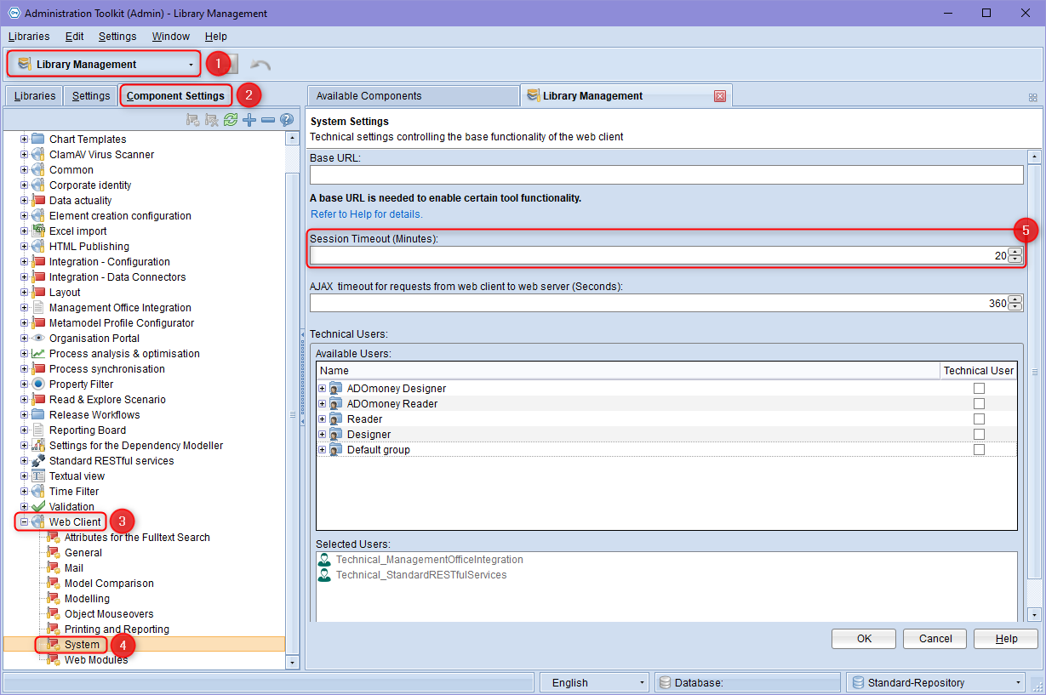Expand the Reporting Board tree node
Viewport: 1046px width, 695px height.
25,430
